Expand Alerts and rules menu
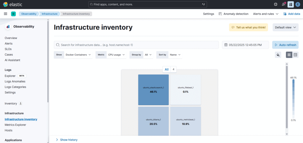303x143 pixels. pos(266,14)
